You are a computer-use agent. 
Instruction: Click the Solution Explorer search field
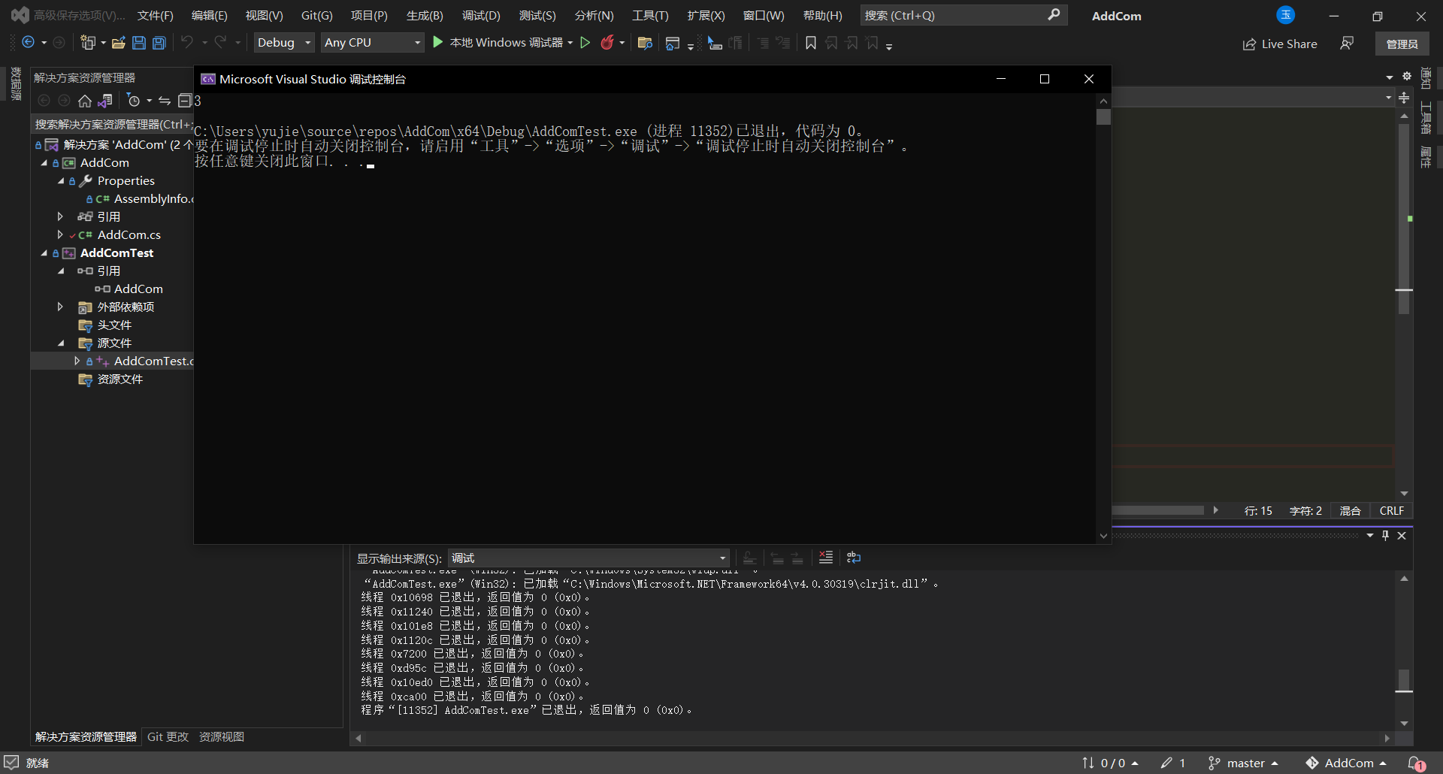point(112,125)
